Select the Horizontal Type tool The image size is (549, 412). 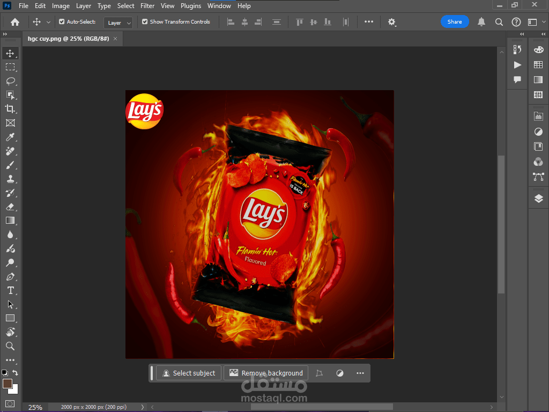tap(10, 290)
